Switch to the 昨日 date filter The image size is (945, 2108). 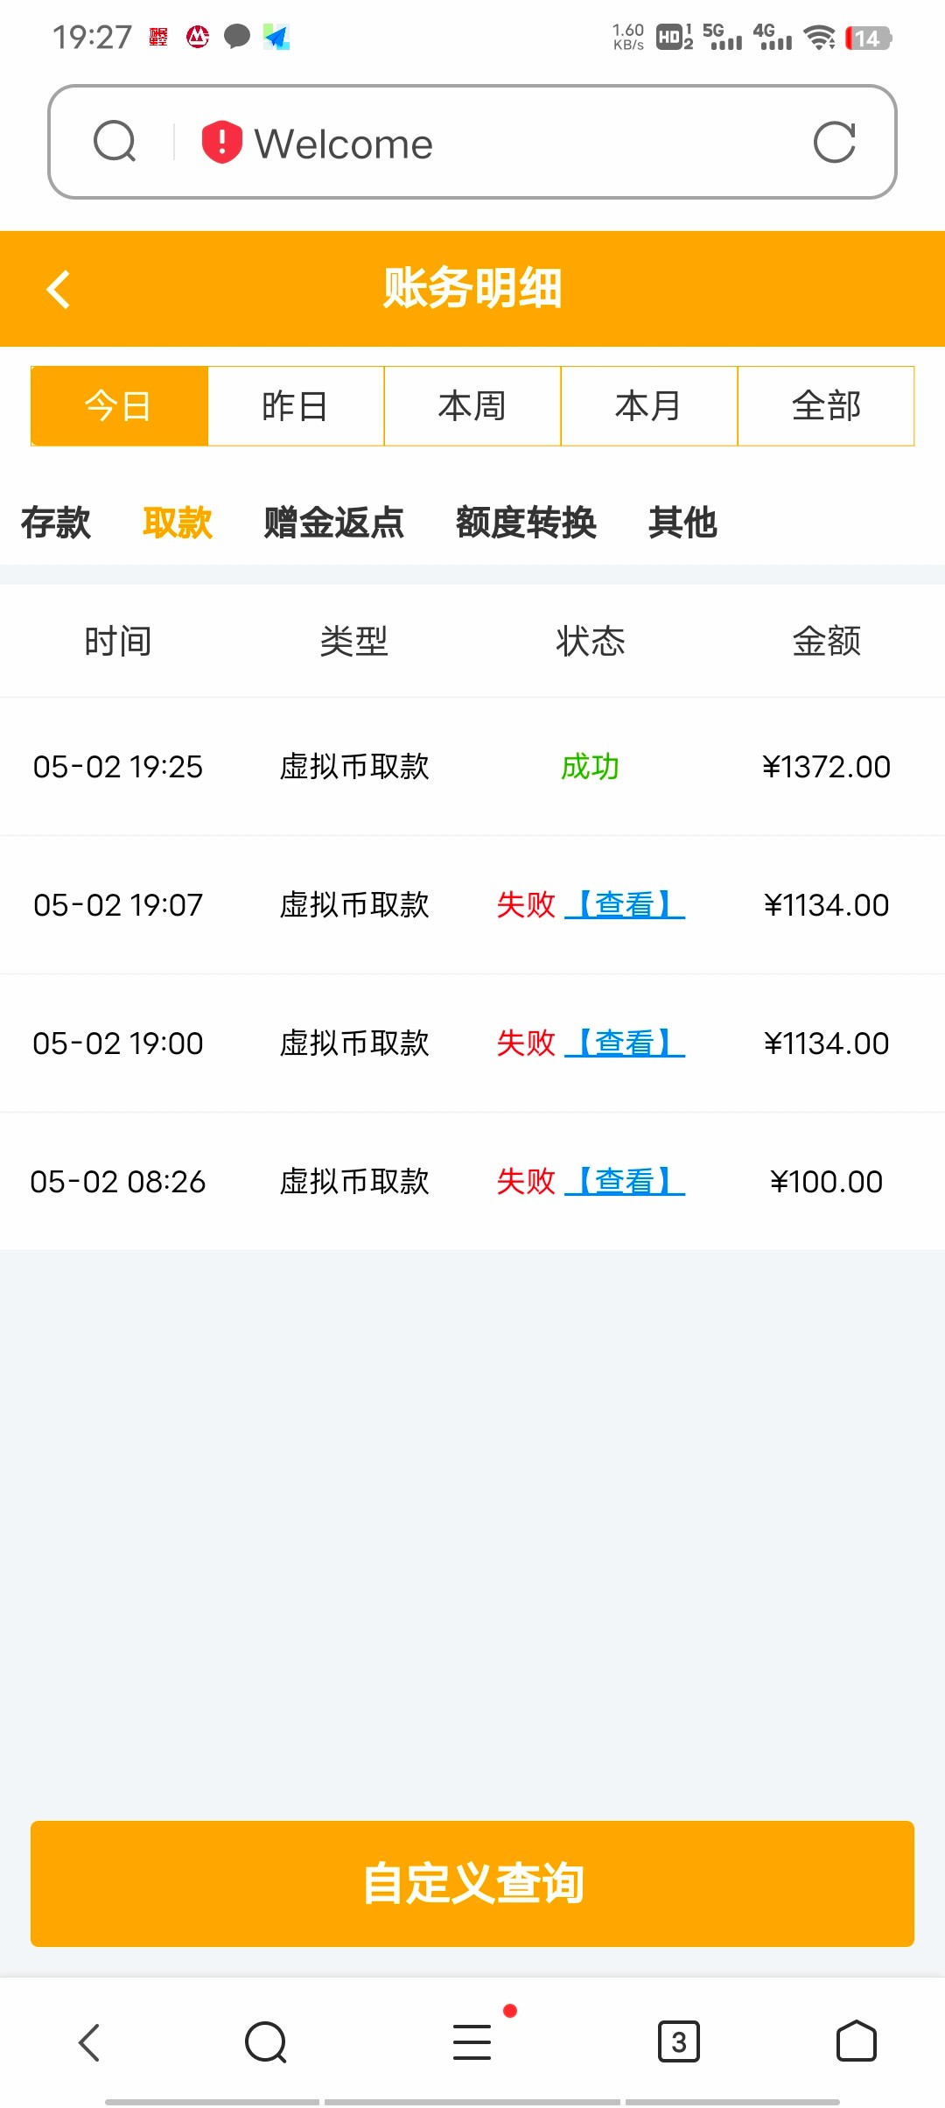coord(296,406)
